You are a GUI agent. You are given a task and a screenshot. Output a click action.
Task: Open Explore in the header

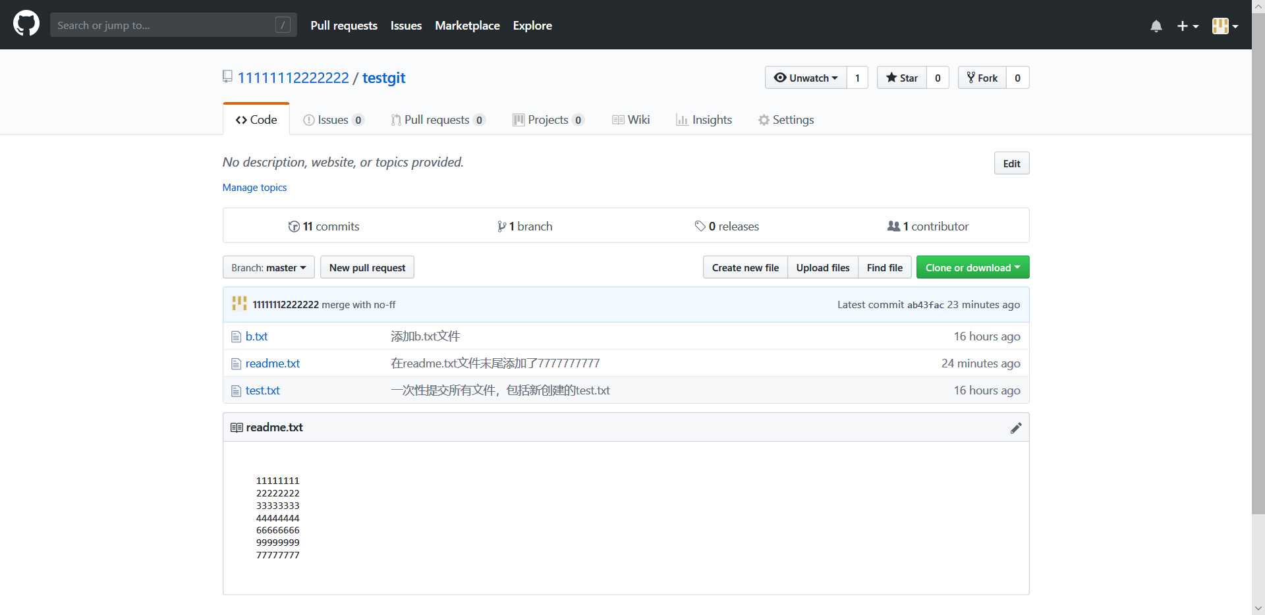click(x=532, y=25)
